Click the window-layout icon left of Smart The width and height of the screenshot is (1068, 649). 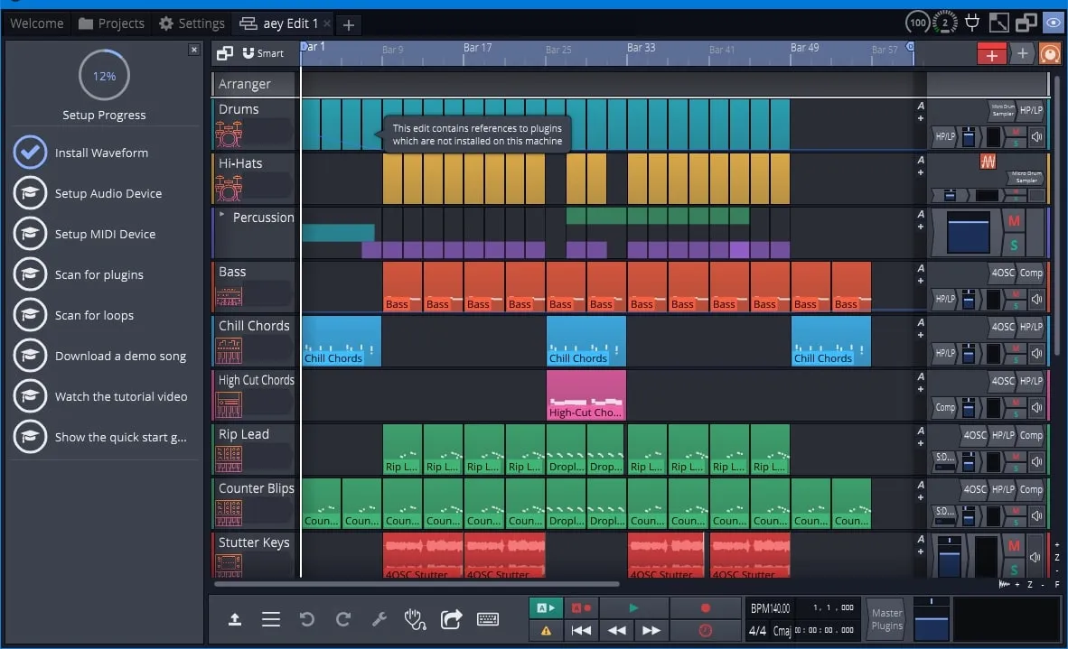pos(225,53)
